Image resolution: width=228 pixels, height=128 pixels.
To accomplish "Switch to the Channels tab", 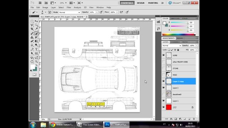I will (x=175, y=42).
